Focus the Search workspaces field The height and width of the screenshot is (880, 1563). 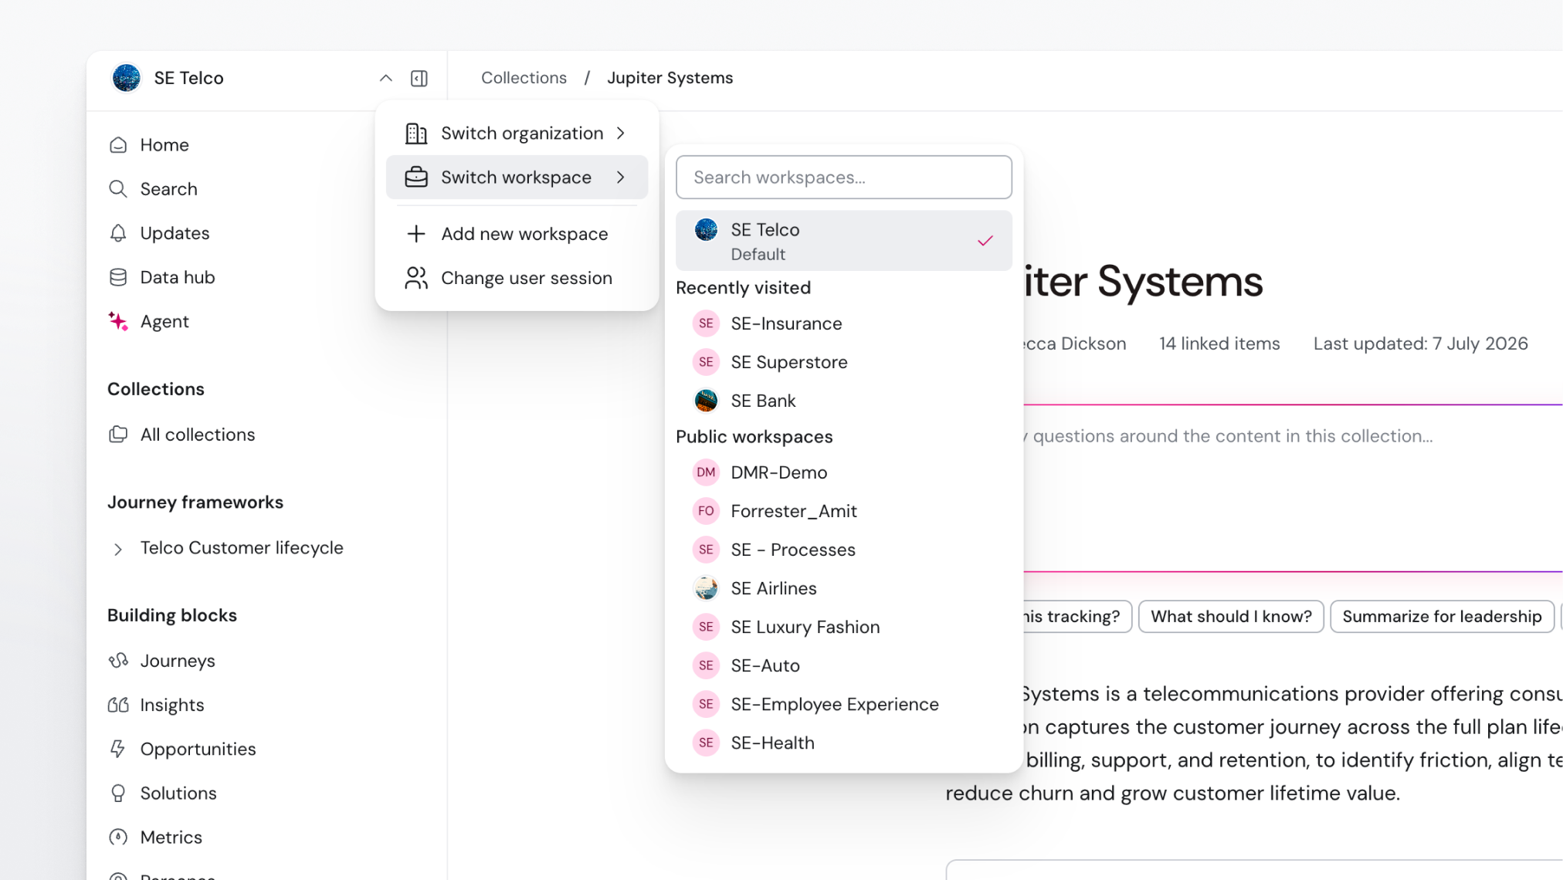(844, 178)
